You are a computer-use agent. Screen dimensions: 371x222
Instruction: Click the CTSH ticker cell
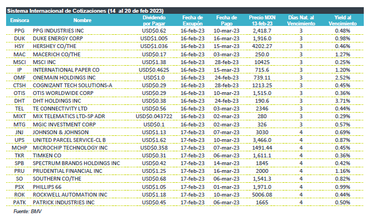[19, 86]
